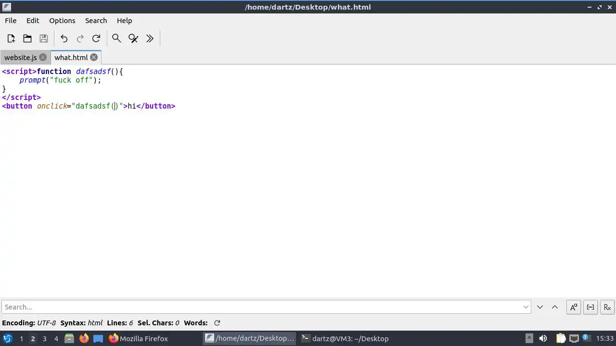This screenshot has width=616, height=346.
Task: Click the Sel. Chars status entry
Action: [158, 323]
